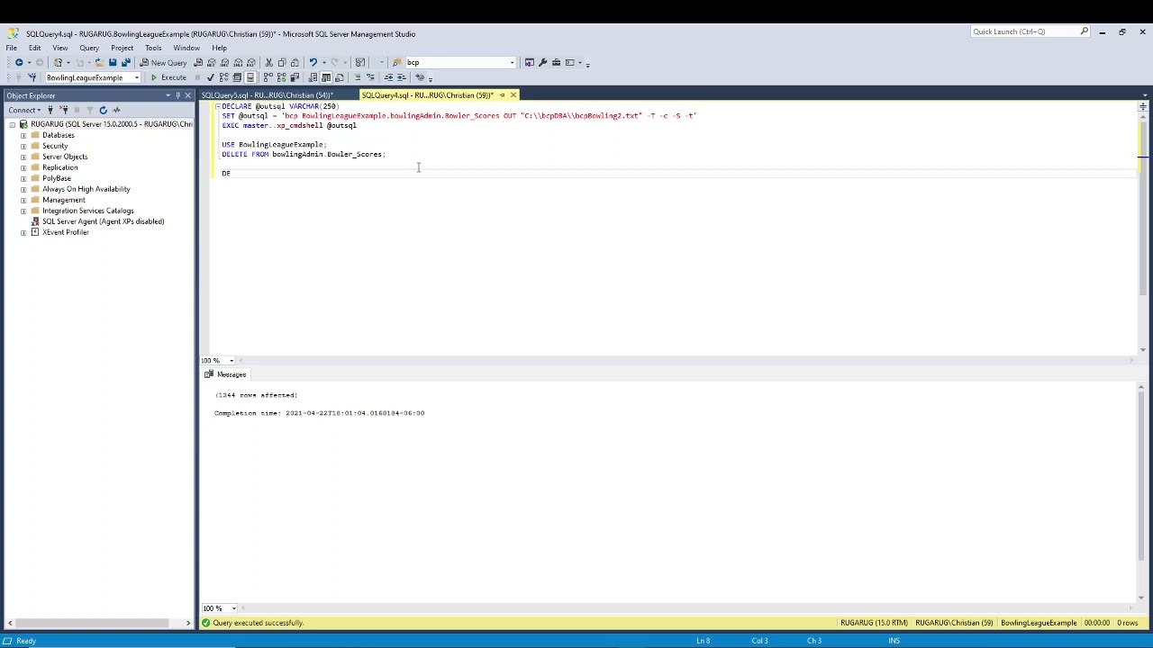Expand the PolyBase node
This screenshot has height=648, width=1153.
tap(23, 178)
